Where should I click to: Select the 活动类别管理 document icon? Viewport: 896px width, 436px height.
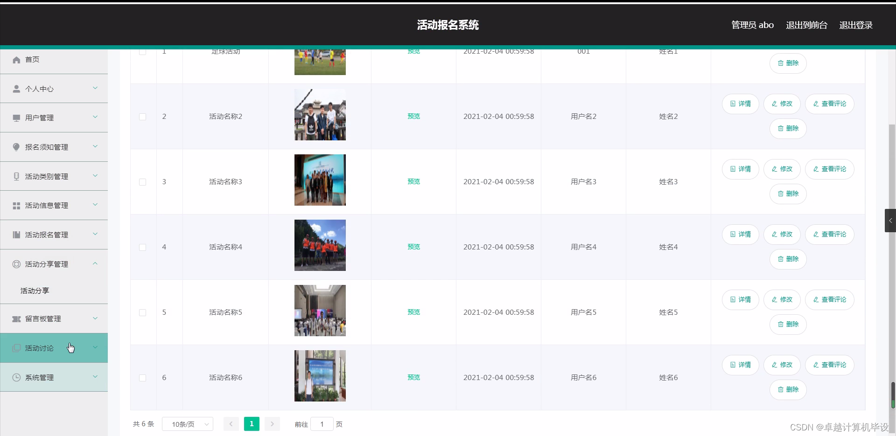17,176
